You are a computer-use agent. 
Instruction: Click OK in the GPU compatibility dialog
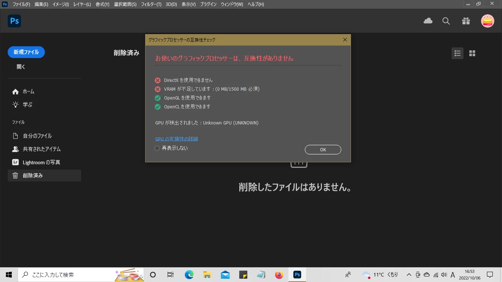pos(323,149)
